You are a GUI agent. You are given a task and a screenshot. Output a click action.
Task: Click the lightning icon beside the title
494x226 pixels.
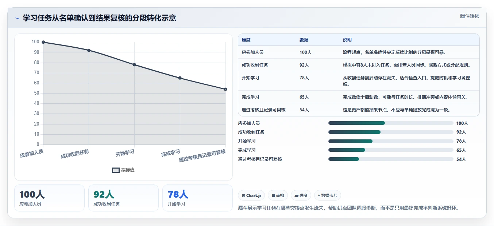click(18, 18)
